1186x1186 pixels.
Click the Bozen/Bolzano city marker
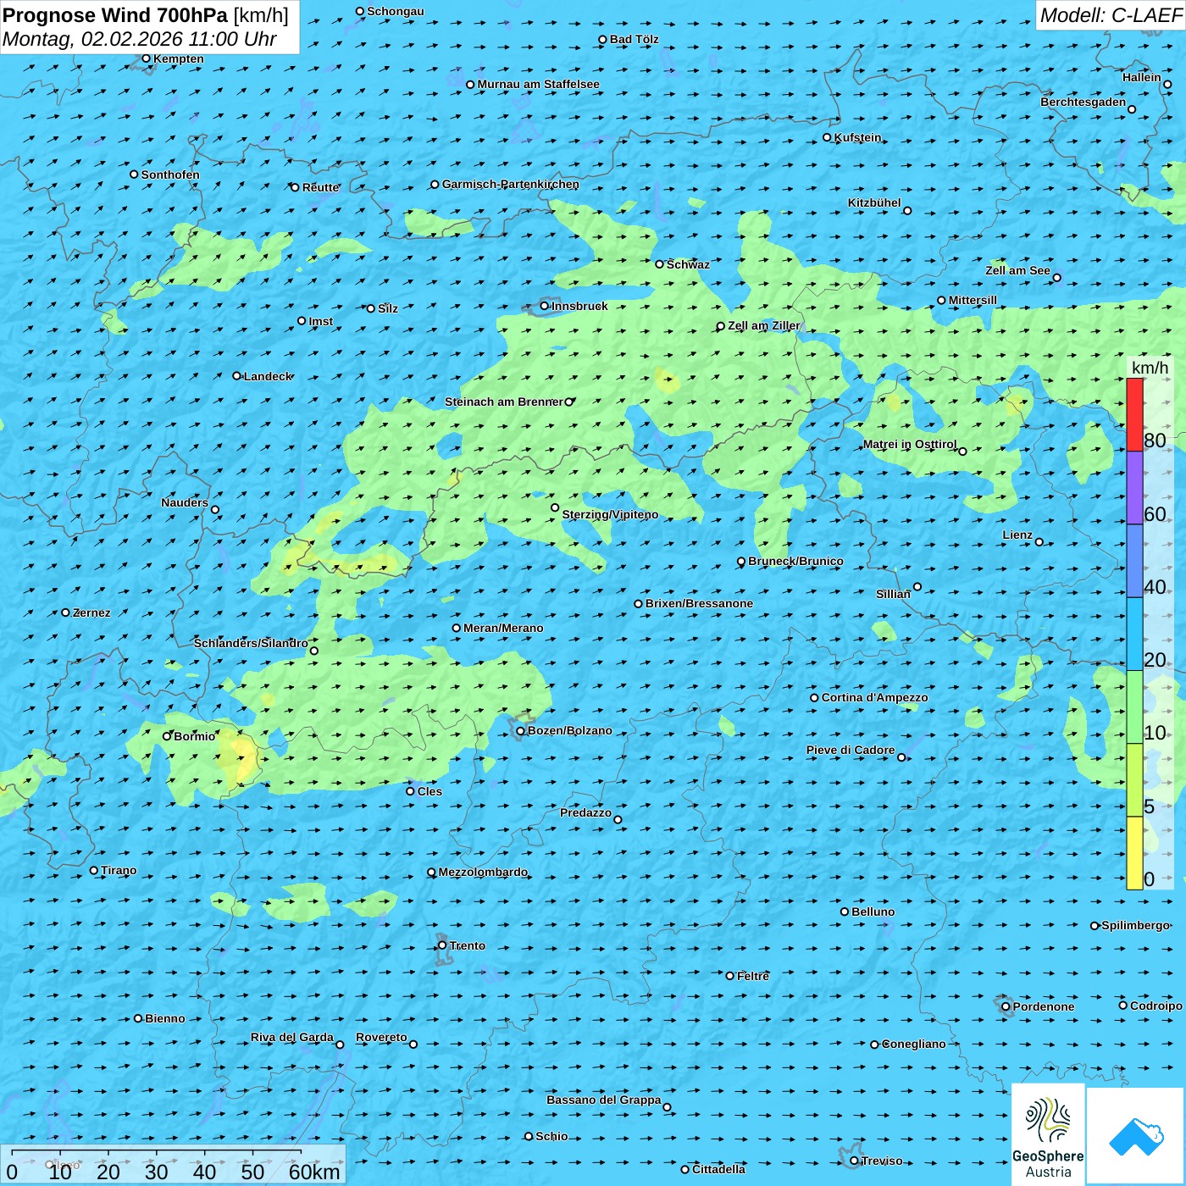pyautogui.click(x=521, y=730)
